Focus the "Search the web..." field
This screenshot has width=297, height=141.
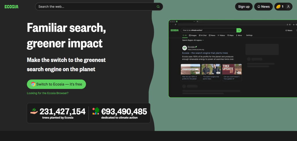coord(99,7)
